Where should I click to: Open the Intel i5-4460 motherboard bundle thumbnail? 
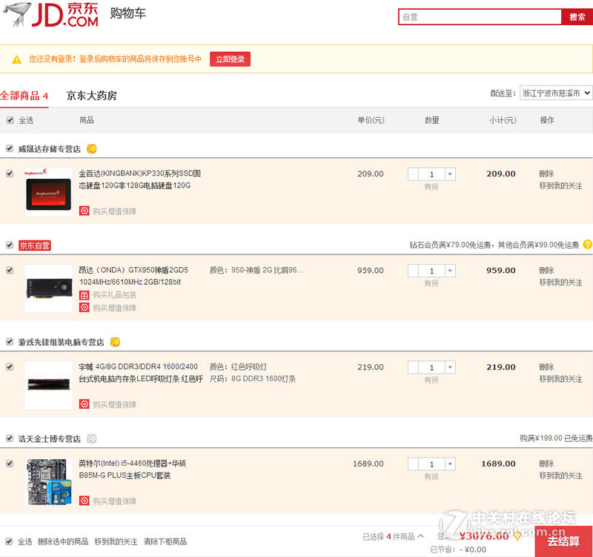[x=48, y=481]
